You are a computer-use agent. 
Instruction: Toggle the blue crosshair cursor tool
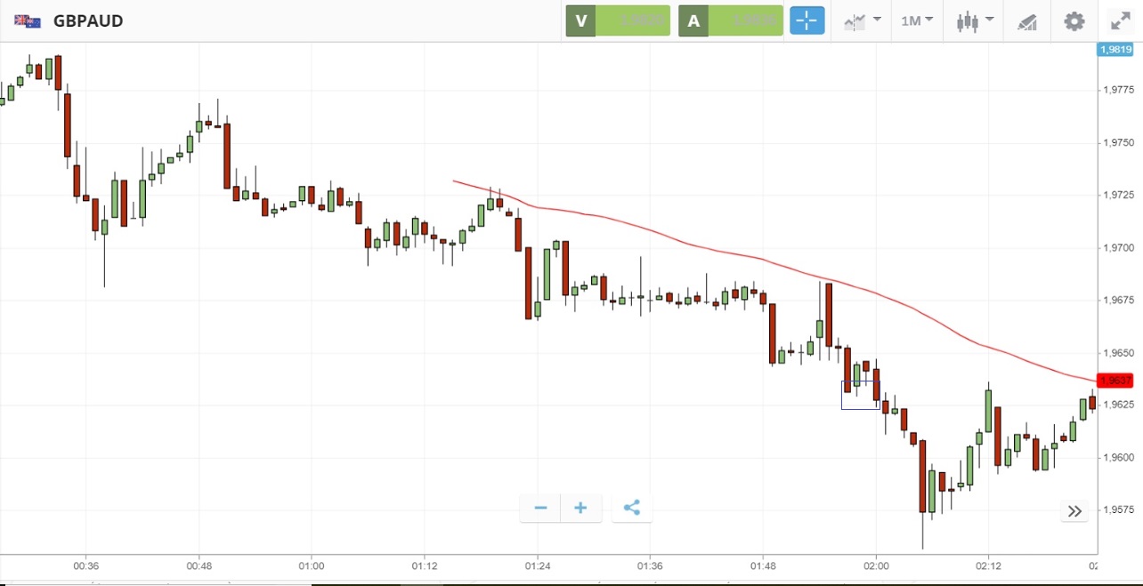[x=807, y=20]
